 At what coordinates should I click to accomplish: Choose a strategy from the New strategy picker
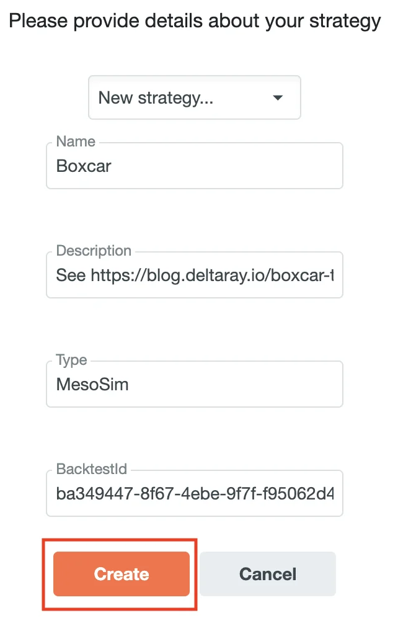194,97
